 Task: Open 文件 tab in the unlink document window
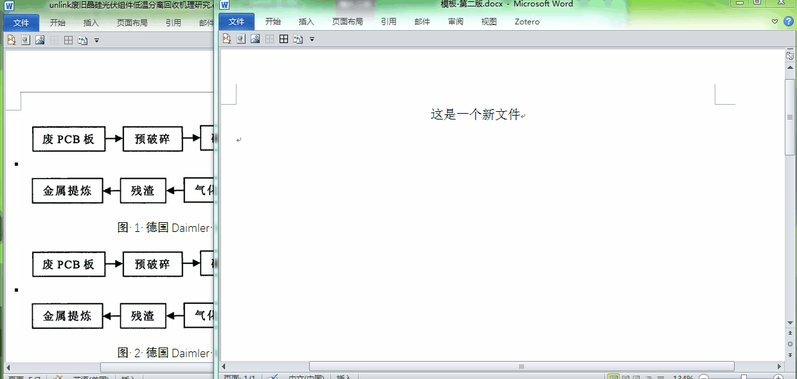[21, 23]
